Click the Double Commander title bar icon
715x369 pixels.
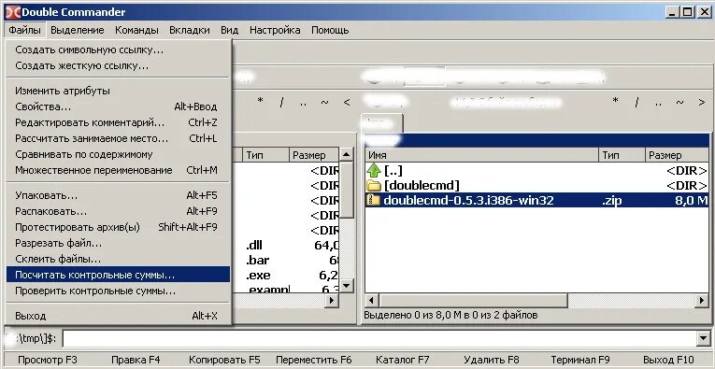point(13,12)
